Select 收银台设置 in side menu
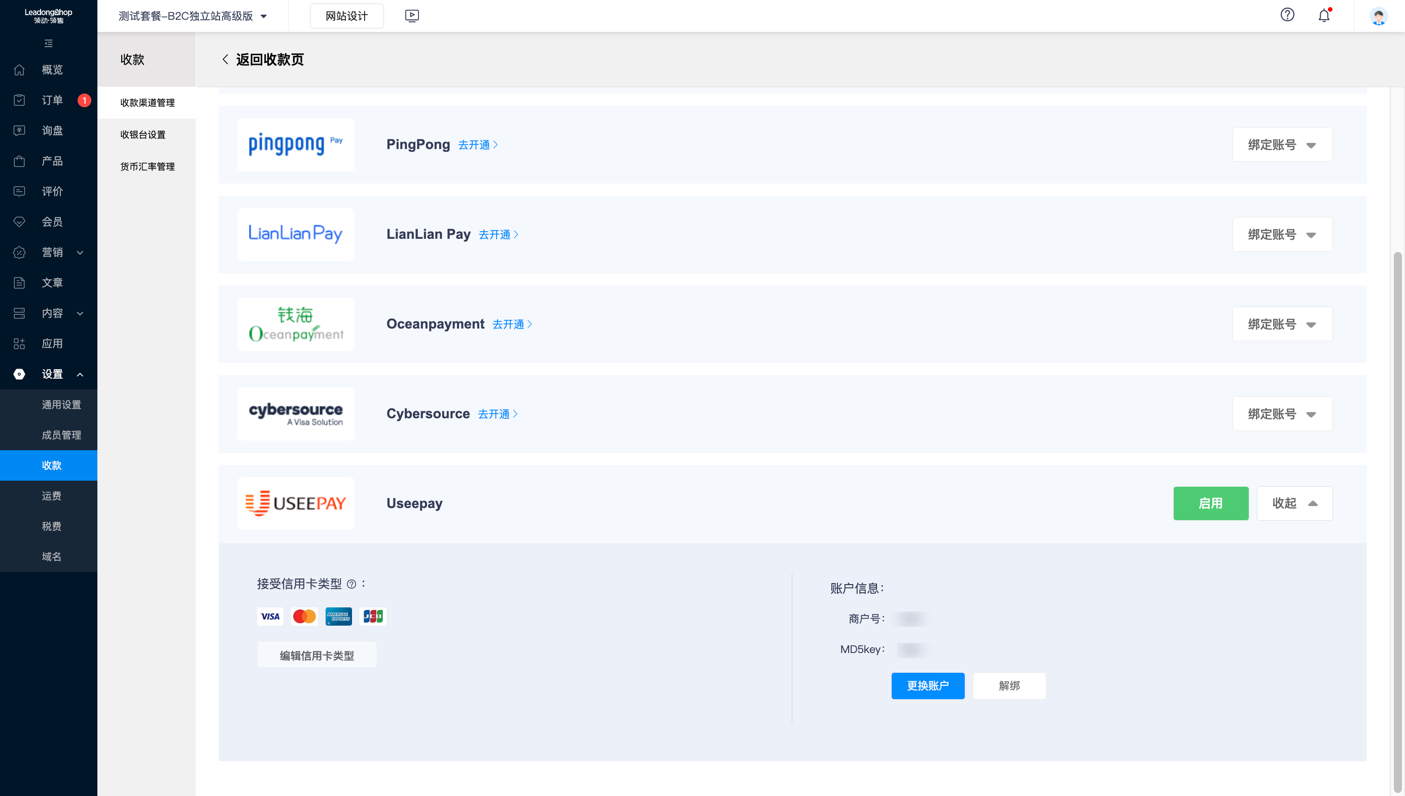1405x796 pixels. (x=143, y=134)
